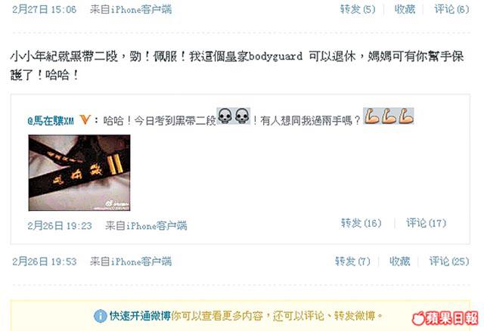Click 收藏 on the top post
Viewport: 484px width, 331px height.
coord(405,9)
